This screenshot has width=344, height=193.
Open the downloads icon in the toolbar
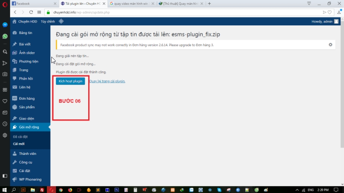point(339,12)
